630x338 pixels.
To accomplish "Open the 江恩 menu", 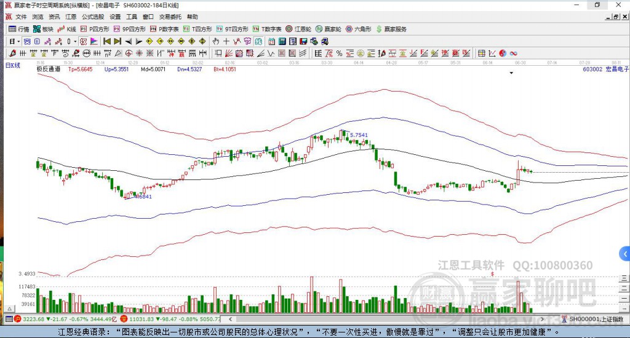I will (x=71, y=17).
